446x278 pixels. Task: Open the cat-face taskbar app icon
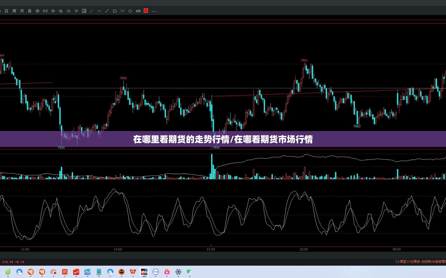tap(122, 272)
